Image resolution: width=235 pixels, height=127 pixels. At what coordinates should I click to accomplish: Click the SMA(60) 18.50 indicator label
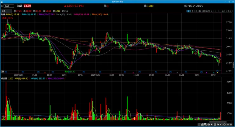64,15
